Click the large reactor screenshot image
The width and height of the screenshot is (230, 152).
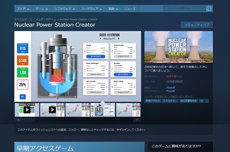coord(78,67)
